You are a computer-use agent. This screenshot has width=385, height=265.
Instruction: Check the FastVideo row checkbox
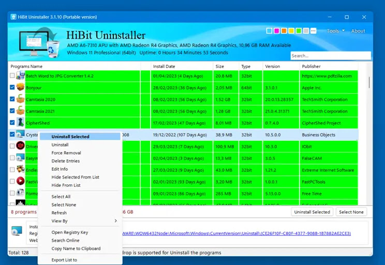point(12,182)
